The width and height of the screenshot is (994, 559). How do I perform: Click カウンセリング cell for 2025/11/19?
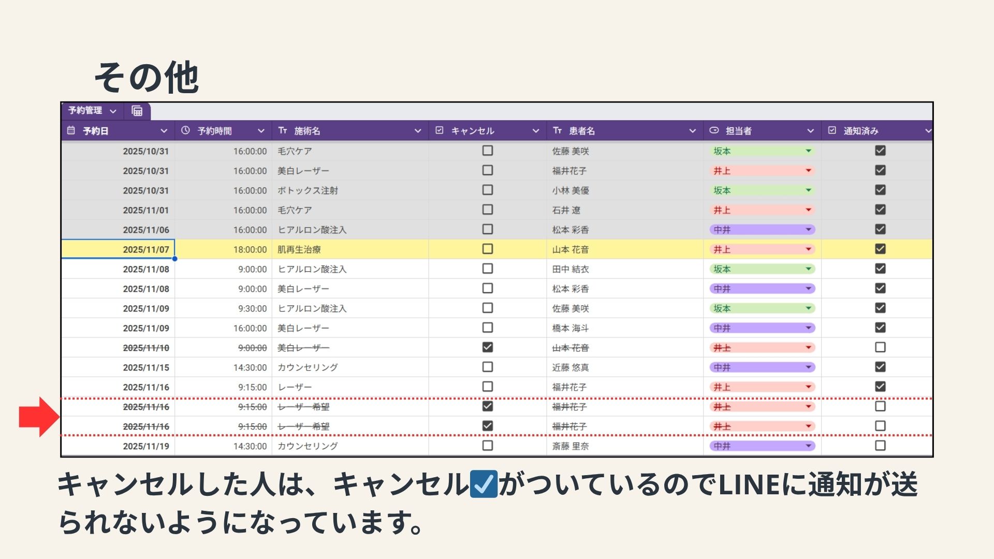coord(308,446)
